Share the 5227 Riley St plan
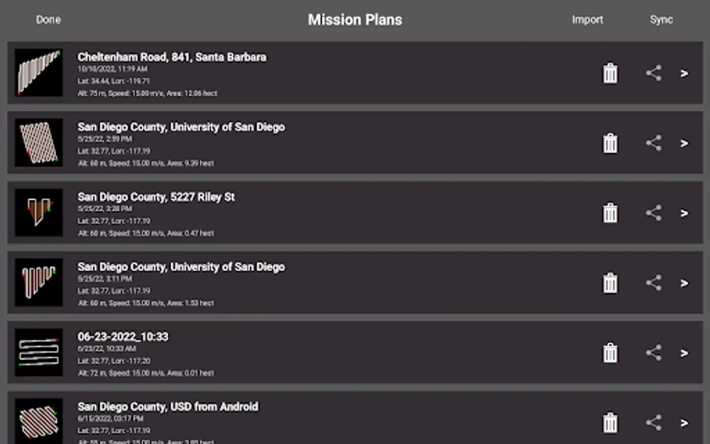710x444 pixels. pos(653,213)
